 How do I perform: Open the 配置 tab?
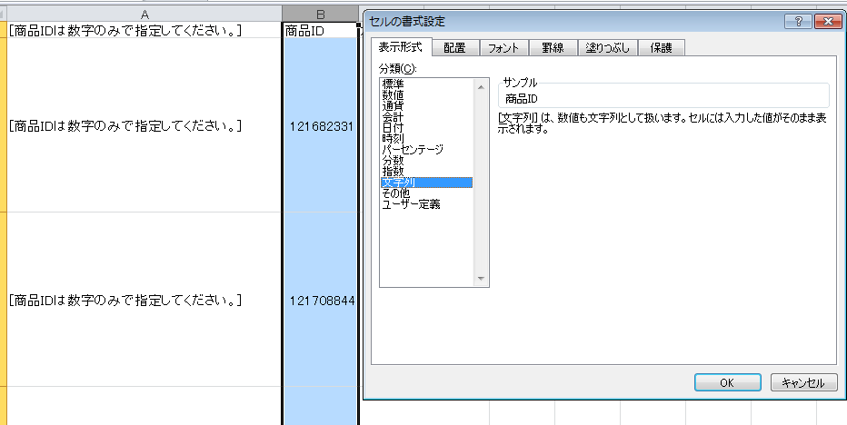(x=454, y=48)
